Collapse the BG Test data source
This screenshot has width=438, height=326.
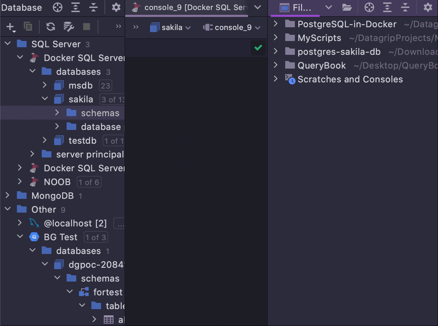20,237
